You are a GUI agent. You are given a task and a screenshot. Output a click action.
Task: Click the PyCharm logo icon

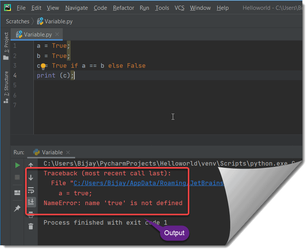coord(8,8)
